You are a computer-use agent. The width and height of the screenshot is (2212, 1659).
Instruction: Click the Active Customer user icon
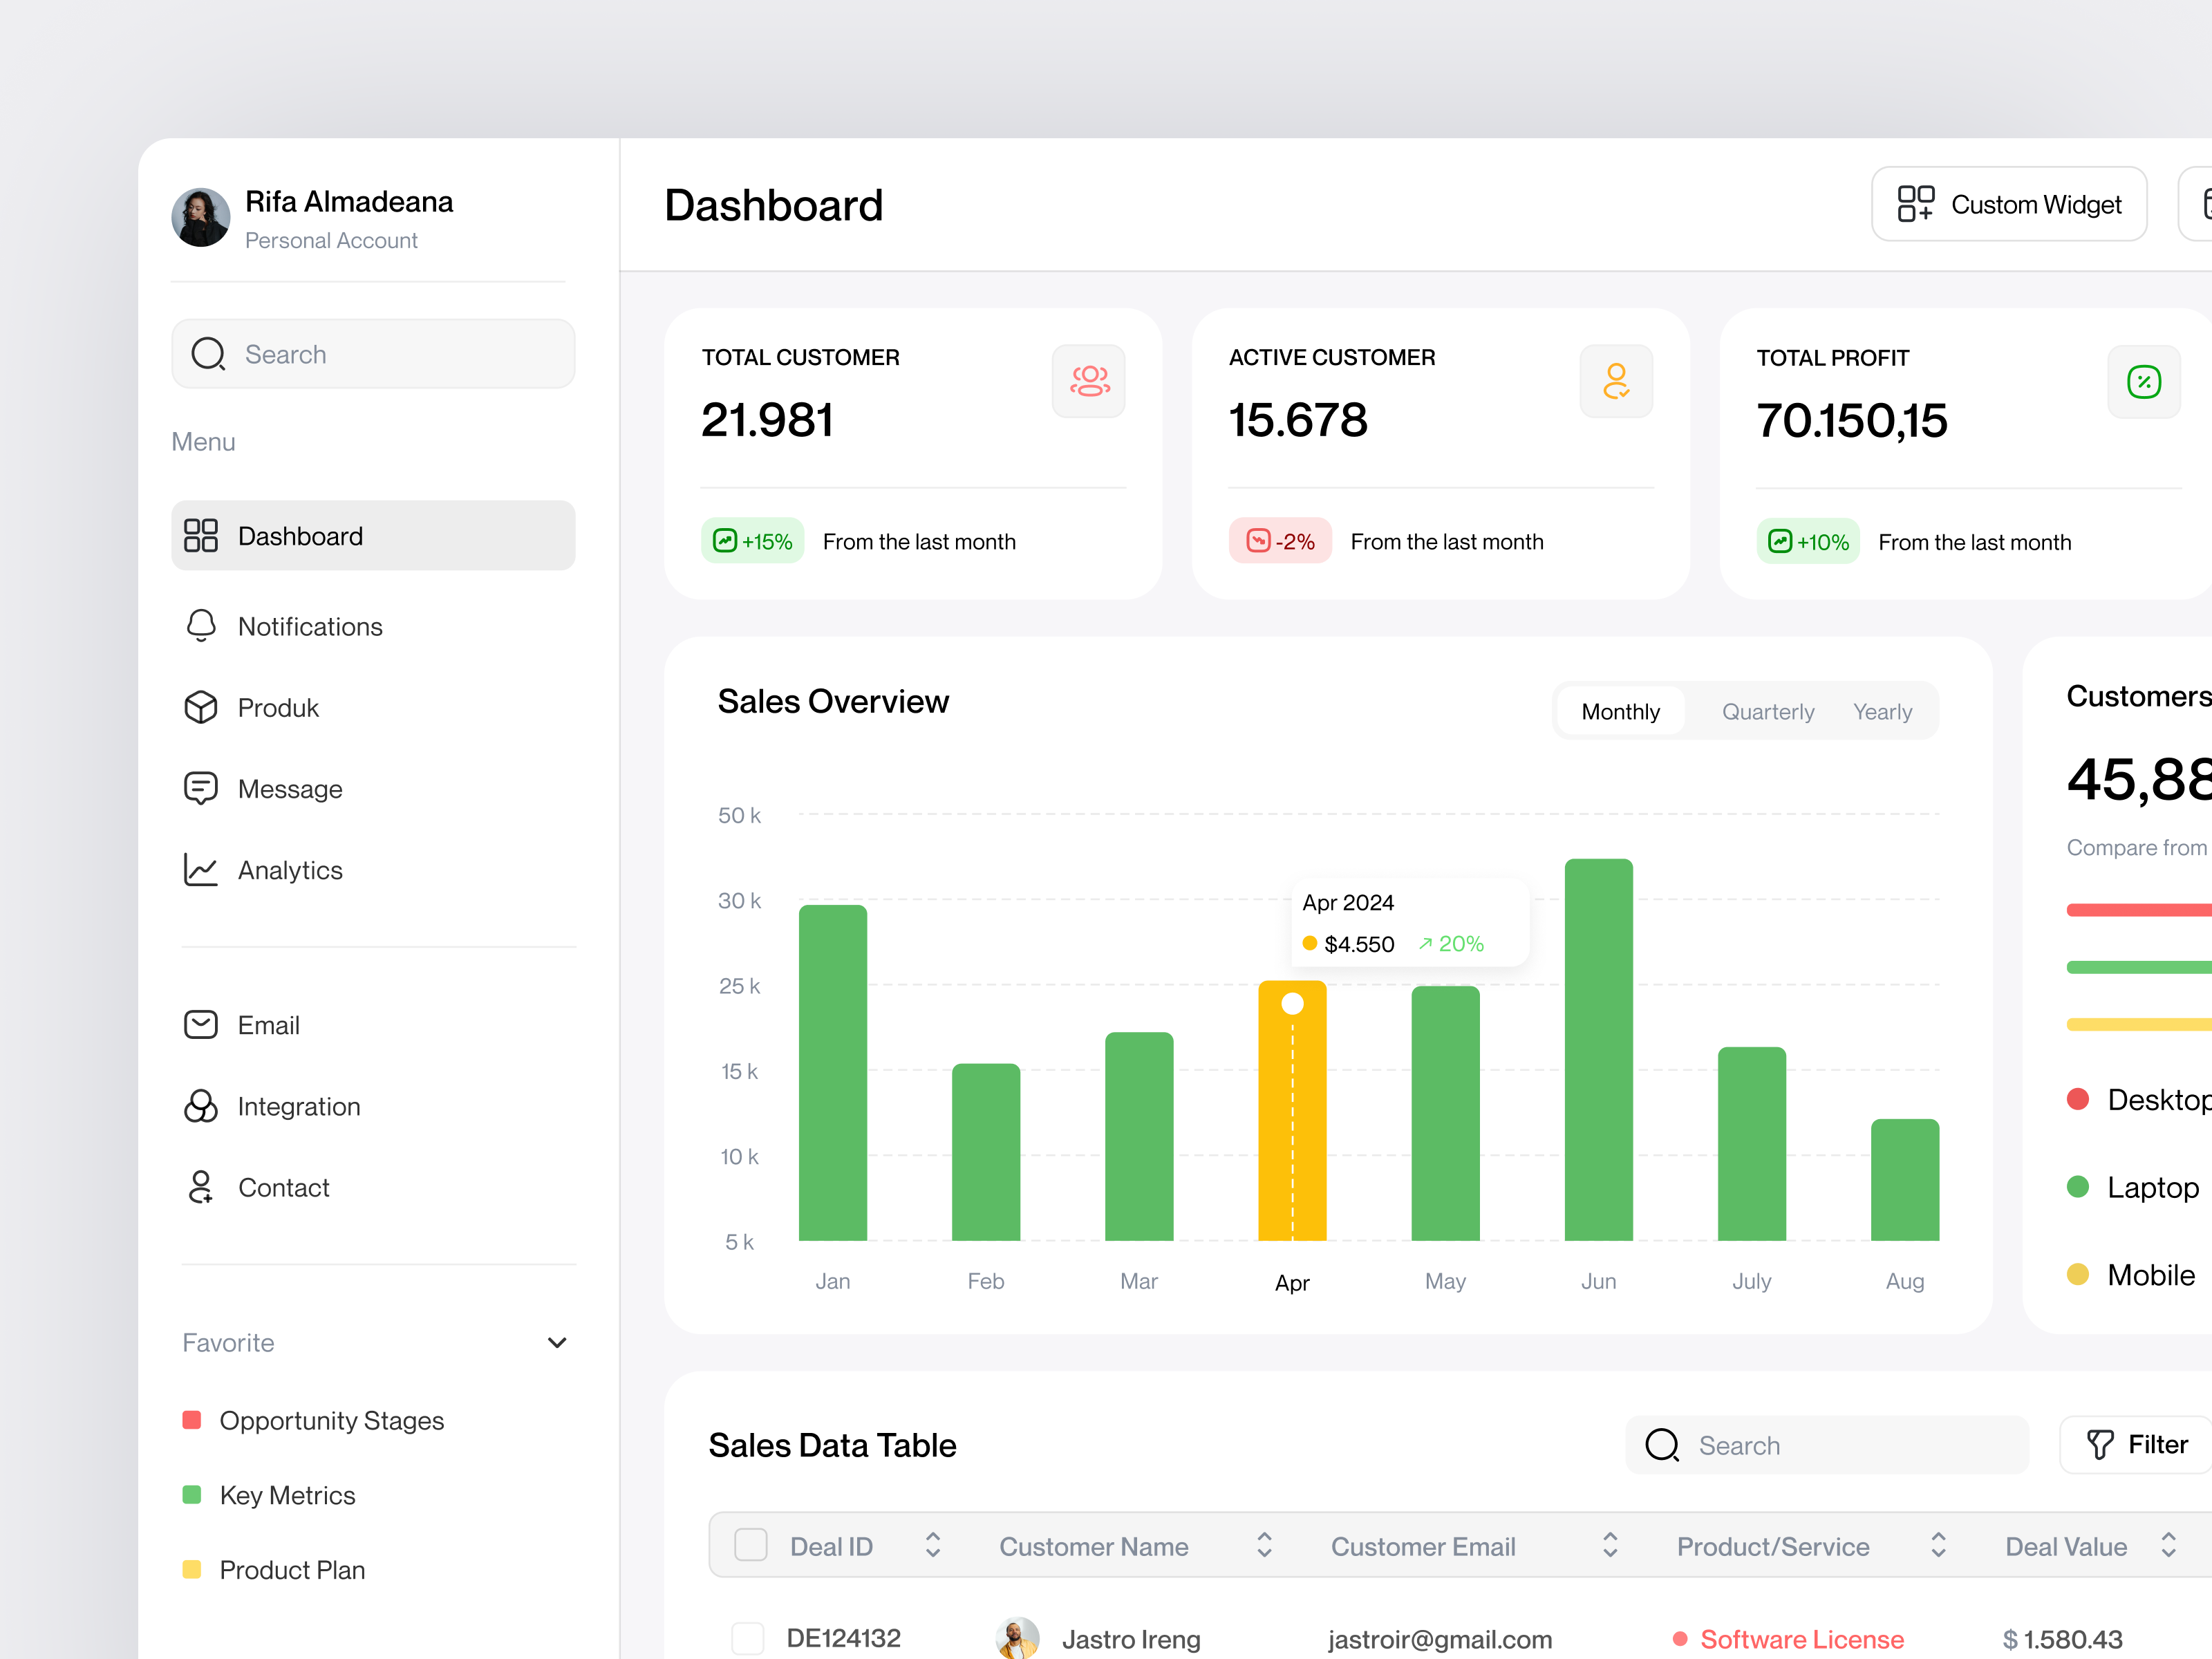click(x=1616, y=381)
